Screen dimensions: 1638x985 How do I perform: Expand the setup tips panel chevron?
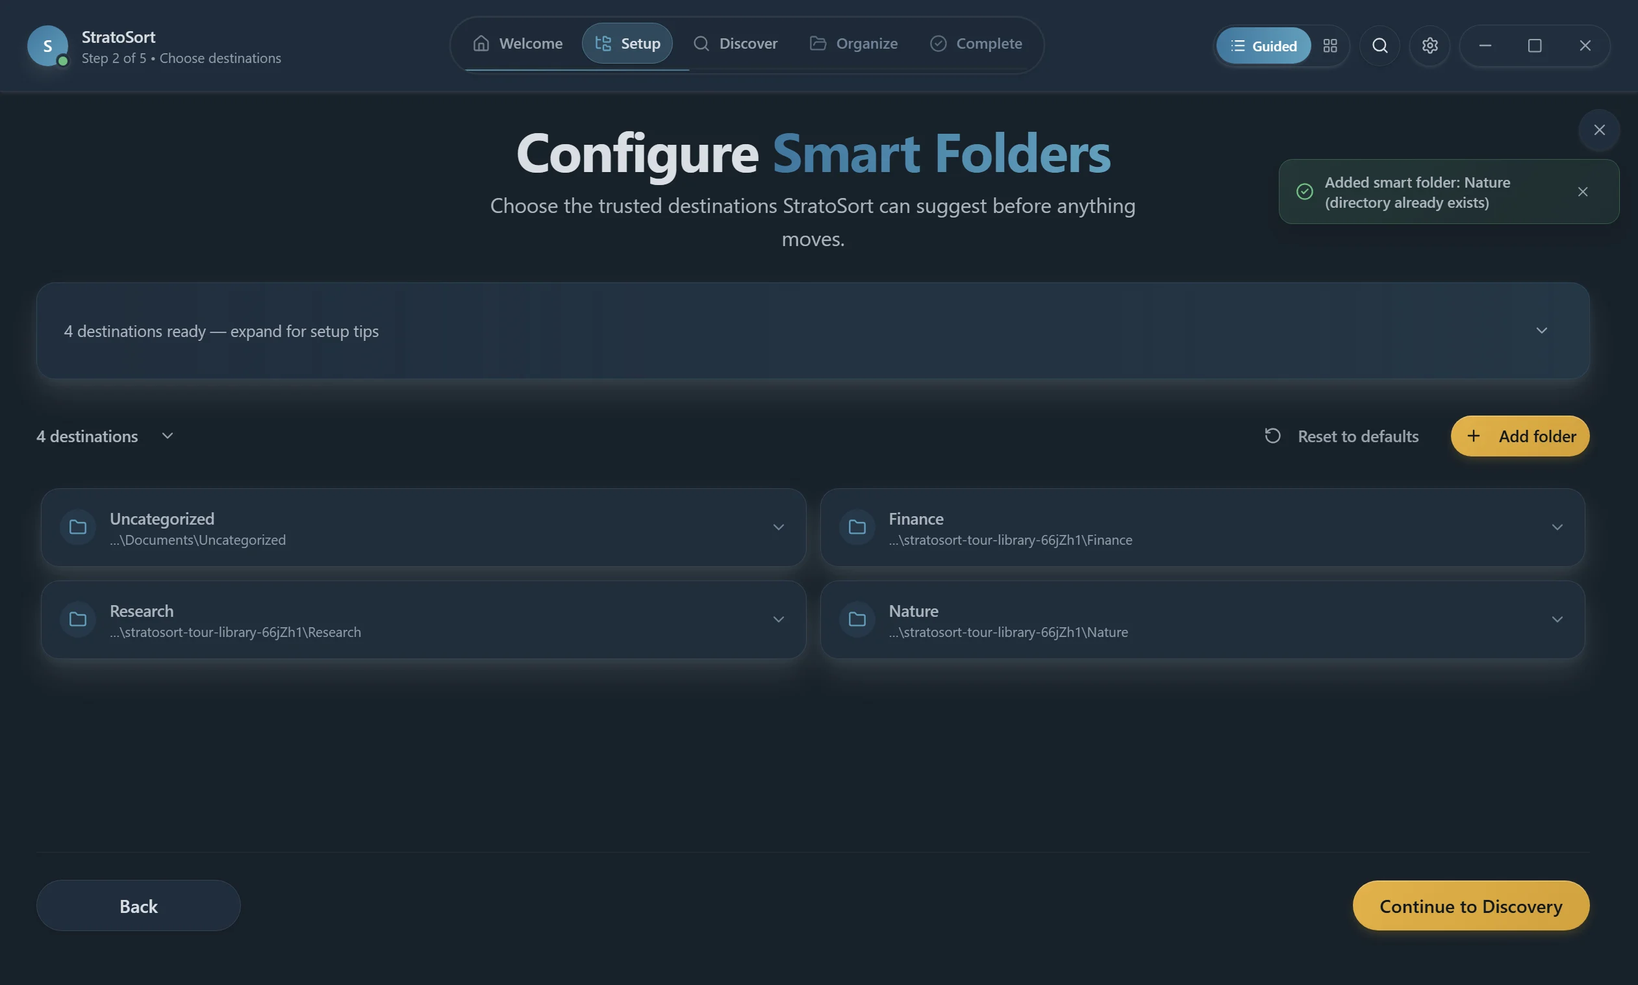pos(1541,330)
